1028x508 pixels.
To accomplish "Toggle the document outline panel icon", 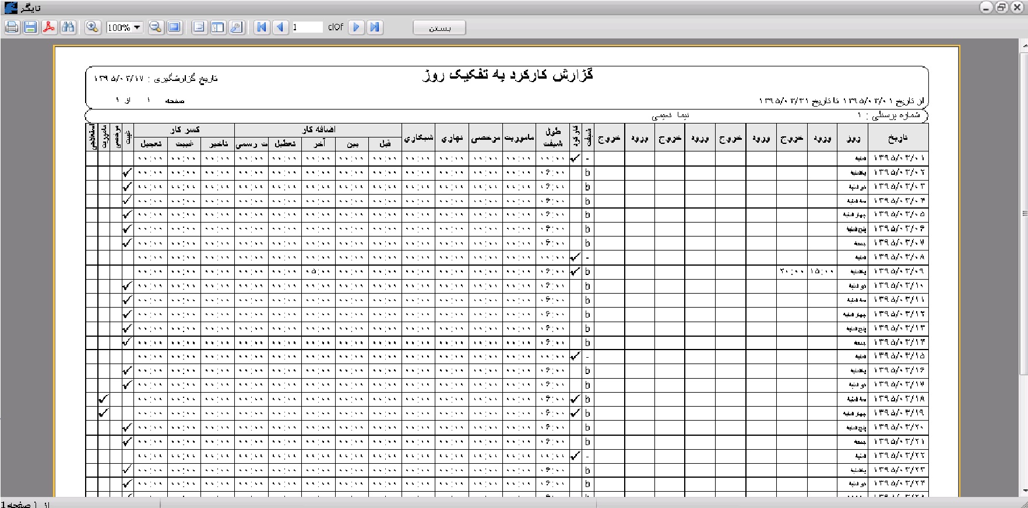I will point(199,27).
